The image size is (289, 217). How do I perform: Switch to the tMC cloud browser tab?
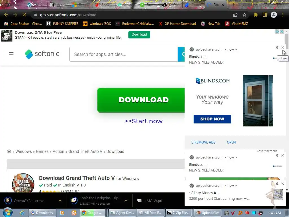coord(171,5)
